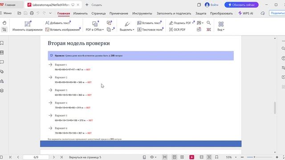Open Вид view dropdown

point(221,26)
